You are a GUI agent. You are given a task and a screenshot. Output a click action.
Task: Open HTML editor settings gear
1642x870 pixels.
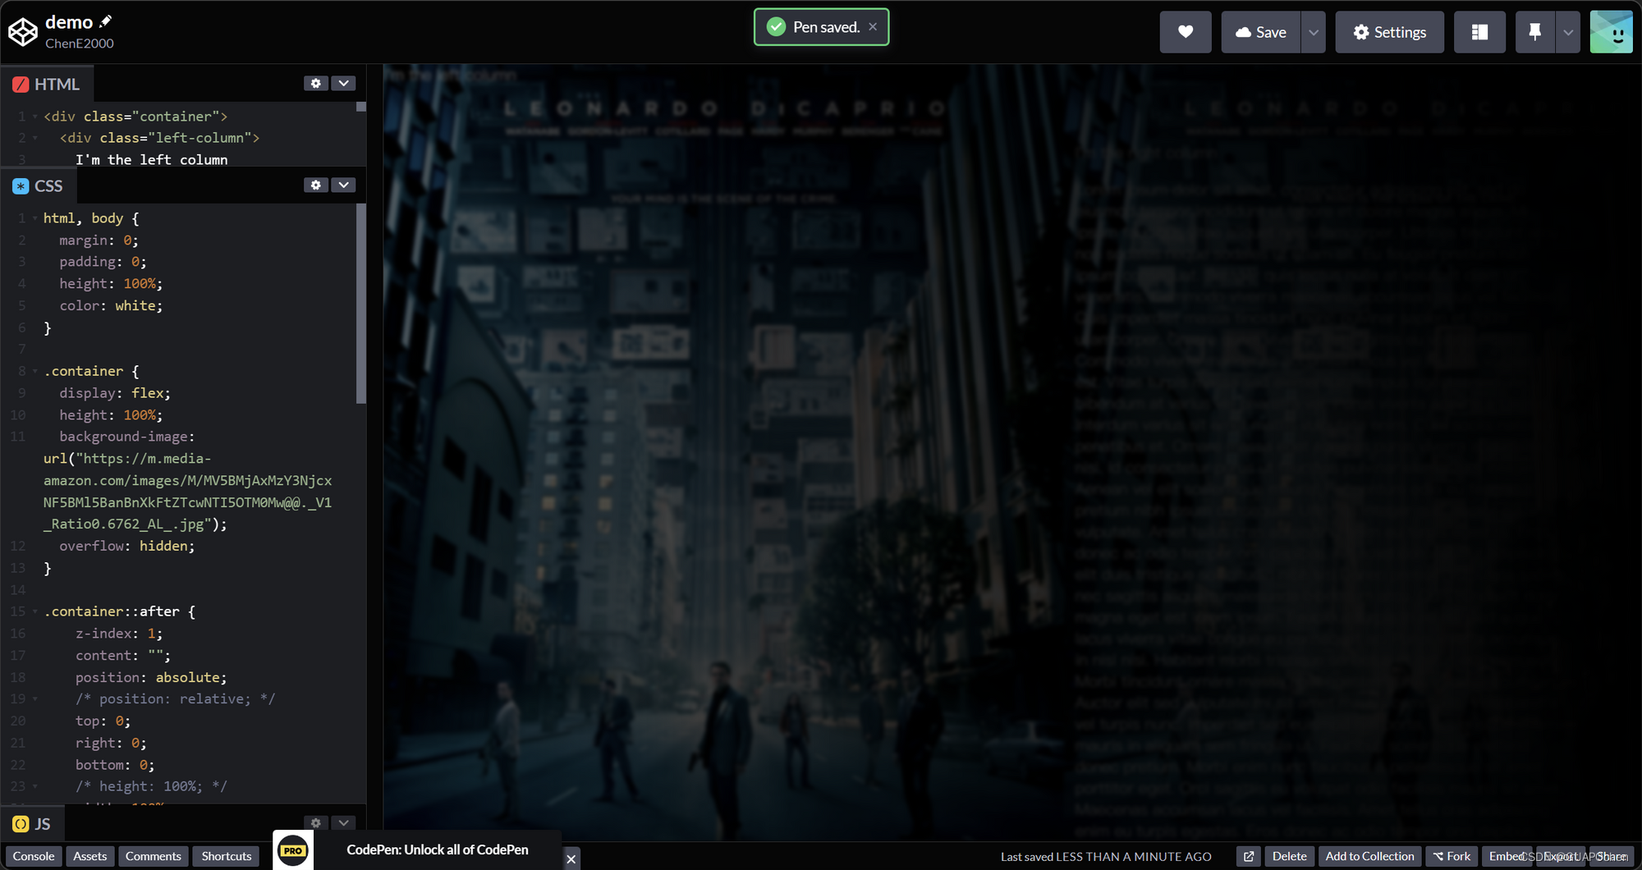coord(316,84)
